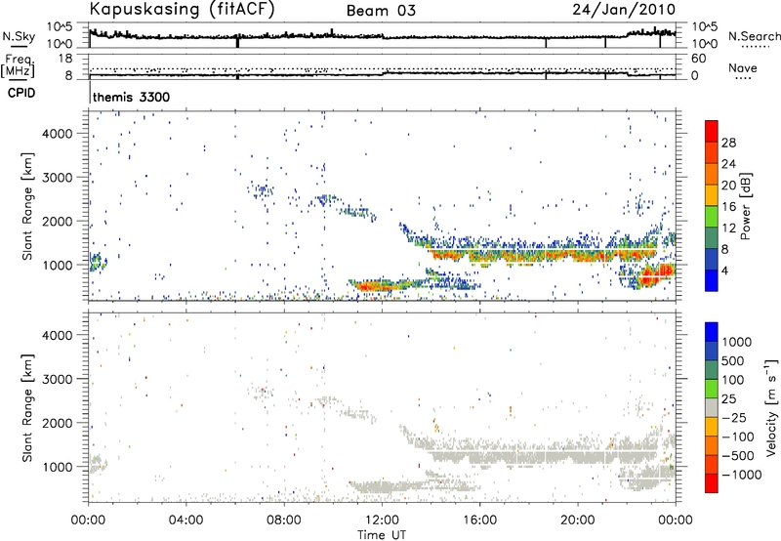Click the "Slant Range [km]" label of velocity panel

click(x=27, y=407)
